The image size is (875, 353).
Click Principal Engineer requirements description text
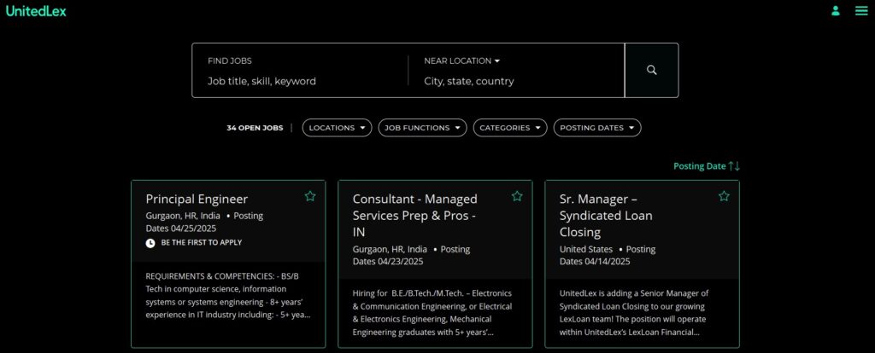click(227, 295)
